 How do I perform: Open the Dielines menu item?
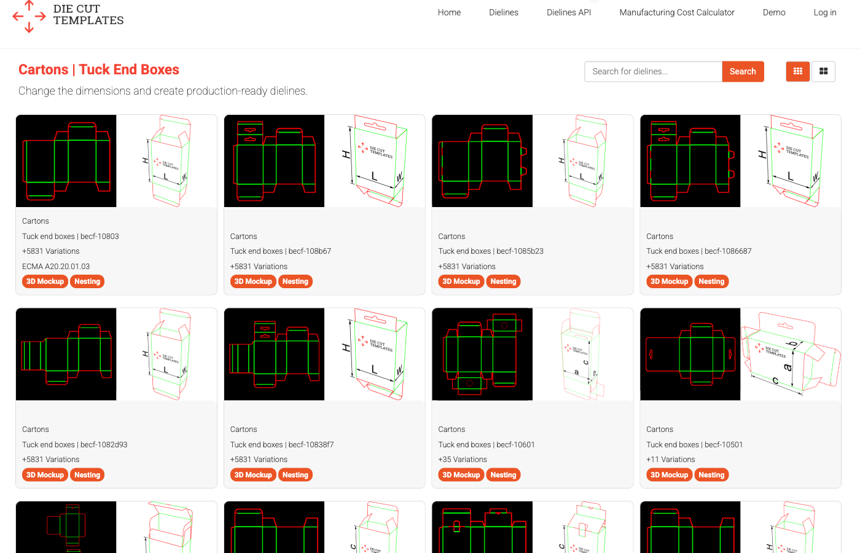coord(504,12)
